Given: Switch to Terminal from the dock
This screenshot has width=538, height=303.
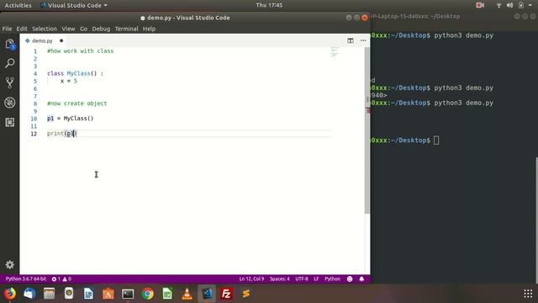Looking at the screenshot, I should click(x=128, y=294).
